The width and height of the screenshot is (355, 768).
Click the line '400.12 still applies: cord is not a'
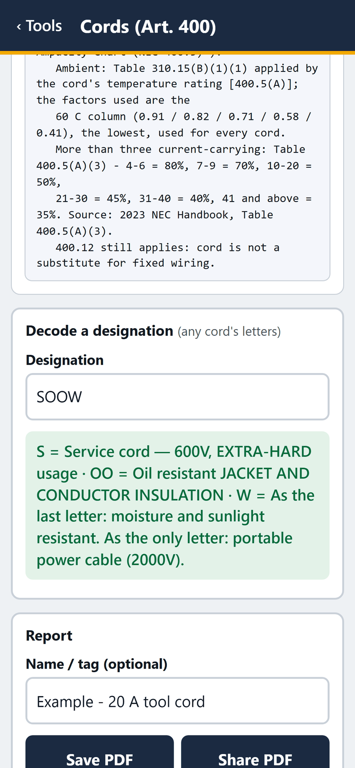pyautogui.click(x=167, y=248)
